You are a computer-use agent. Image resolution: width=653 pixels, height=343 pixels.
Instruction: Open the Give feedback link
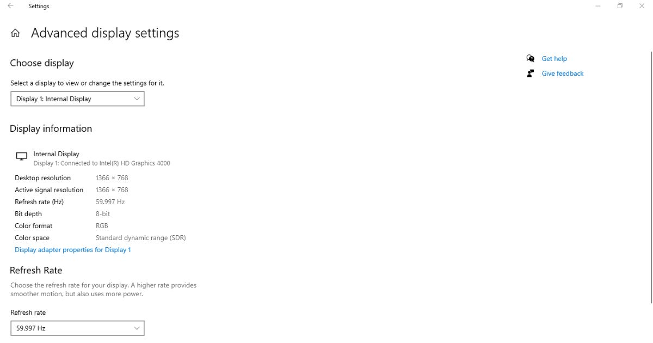562,73
